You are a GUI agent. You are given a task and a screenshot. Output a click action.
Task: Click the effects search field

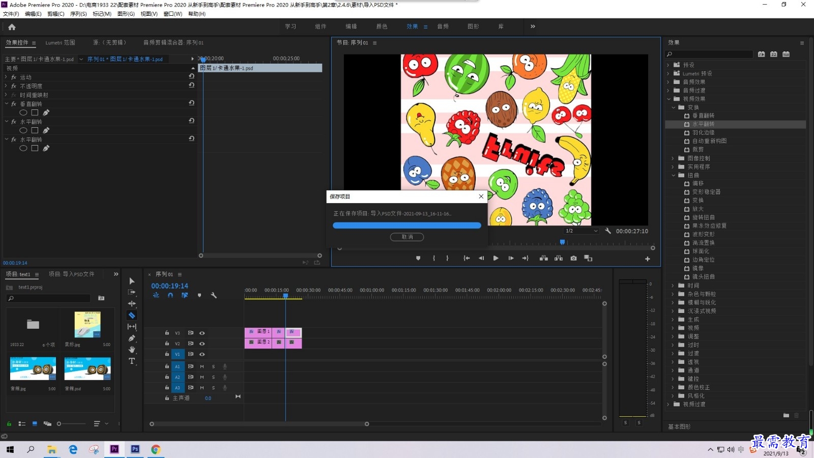click(710, 54)
